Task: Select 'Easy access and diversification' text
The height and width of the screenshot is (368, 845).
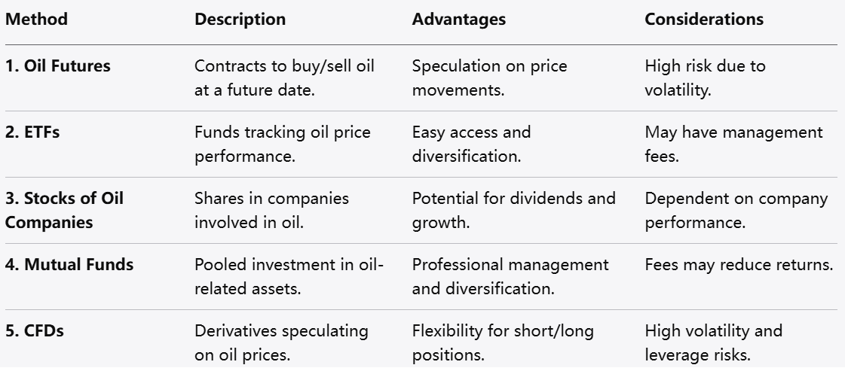Action: pyautogui.click(x=471, y=143)
